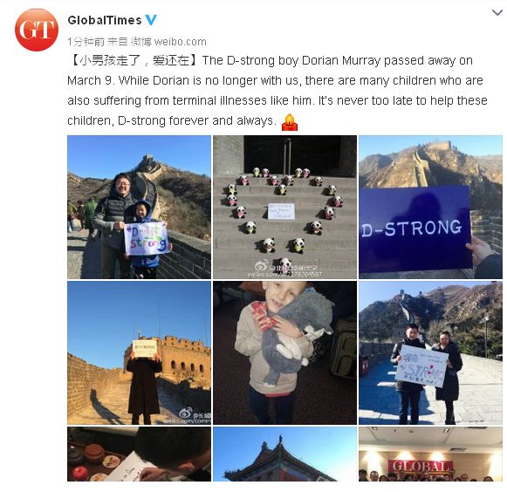Open the photo of person writing a card
This screenshot has height=492, width=507.
point(139,454)
